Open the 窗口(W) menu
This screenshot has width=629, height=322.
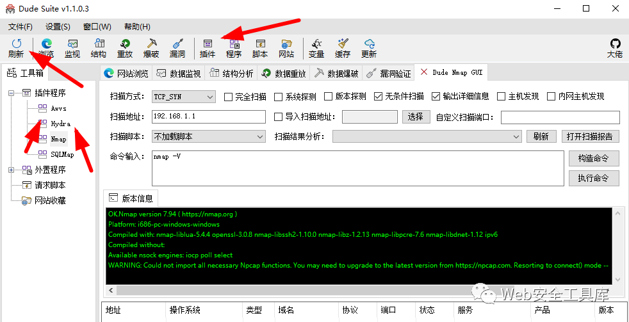(x=97, y=27)
